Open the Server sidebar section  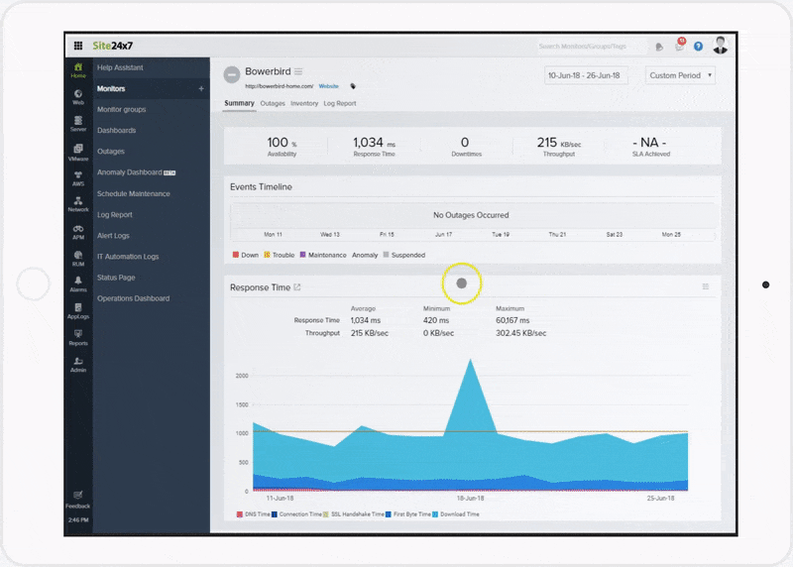click(78, 124)
